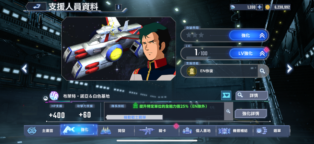
Task: Show the previous support character
Action: (x=25, y=69)
